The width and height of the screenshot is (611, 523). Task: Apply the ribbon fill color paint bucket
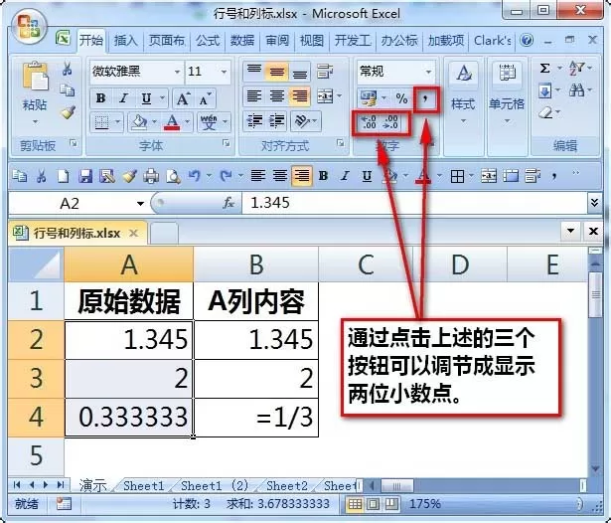(x=139, y=122)
